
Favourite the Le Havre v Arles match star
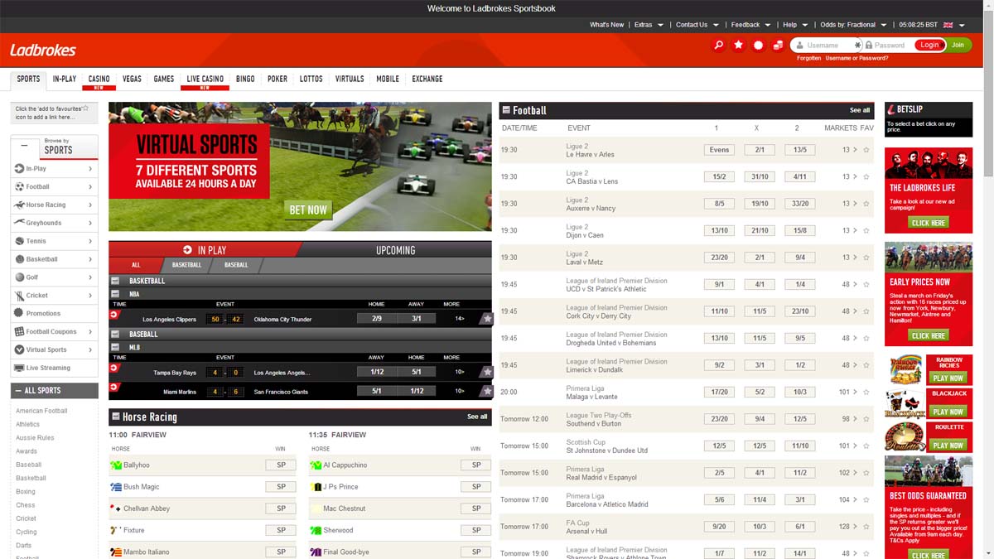tap(866, 150)
